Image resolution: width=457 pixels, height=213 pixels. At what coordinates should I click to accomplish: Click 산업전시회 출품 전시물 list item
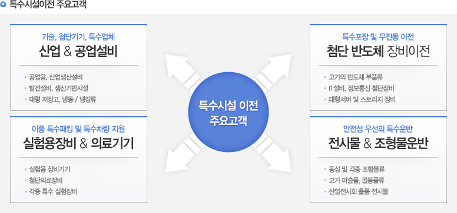tap(359, 192)
